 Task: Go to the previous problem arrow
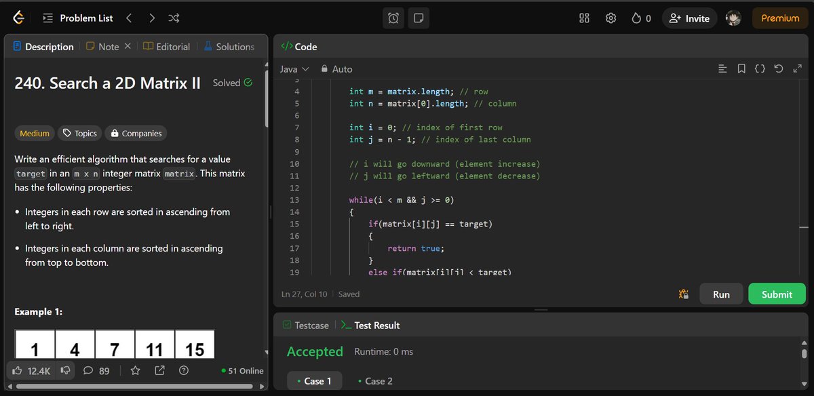coord(129,18)
